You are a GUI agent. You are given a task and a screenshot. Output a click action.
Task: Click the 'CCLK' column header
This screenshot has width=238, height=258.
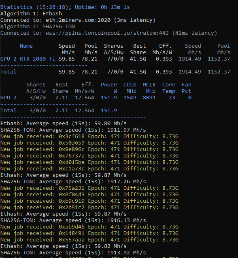click(130, 85)
